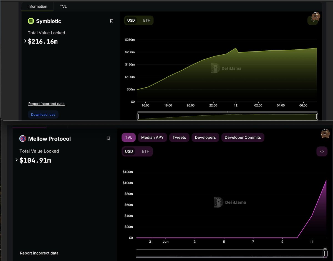Viewport: 333px width, 261px height.
Task: Bookmark the Symbiotic protocol
Action: click(112, 21)
